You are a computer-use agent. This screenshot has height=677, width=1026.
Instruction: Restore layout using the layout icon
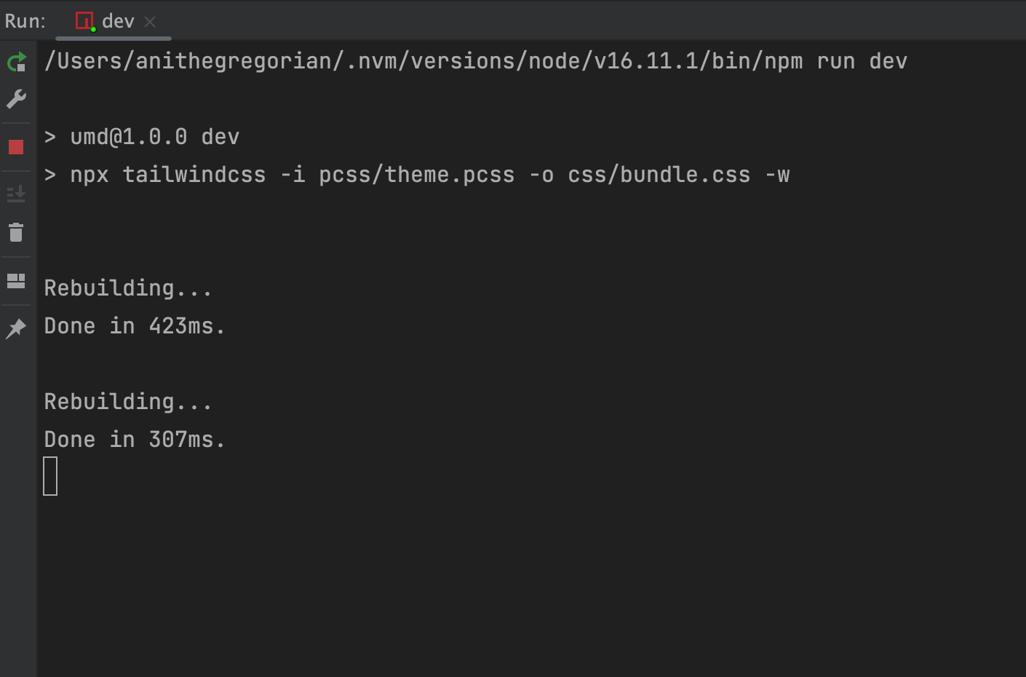pyautogui.click(x=16, y=281)
